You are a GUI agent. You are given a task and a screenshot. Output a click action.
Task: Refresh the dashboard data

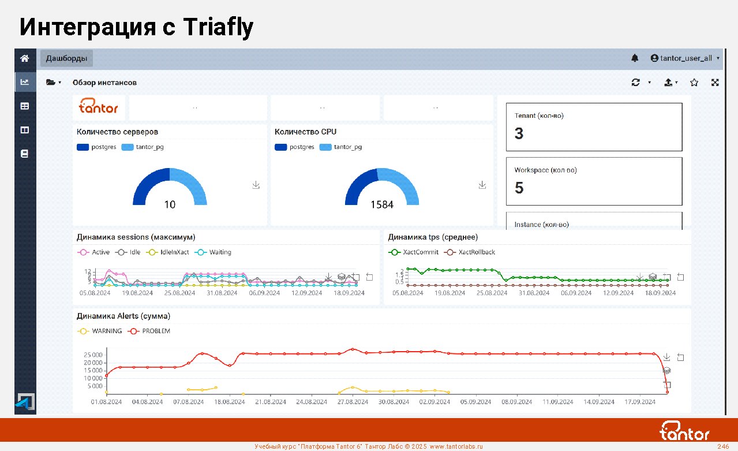pos(636,83)
